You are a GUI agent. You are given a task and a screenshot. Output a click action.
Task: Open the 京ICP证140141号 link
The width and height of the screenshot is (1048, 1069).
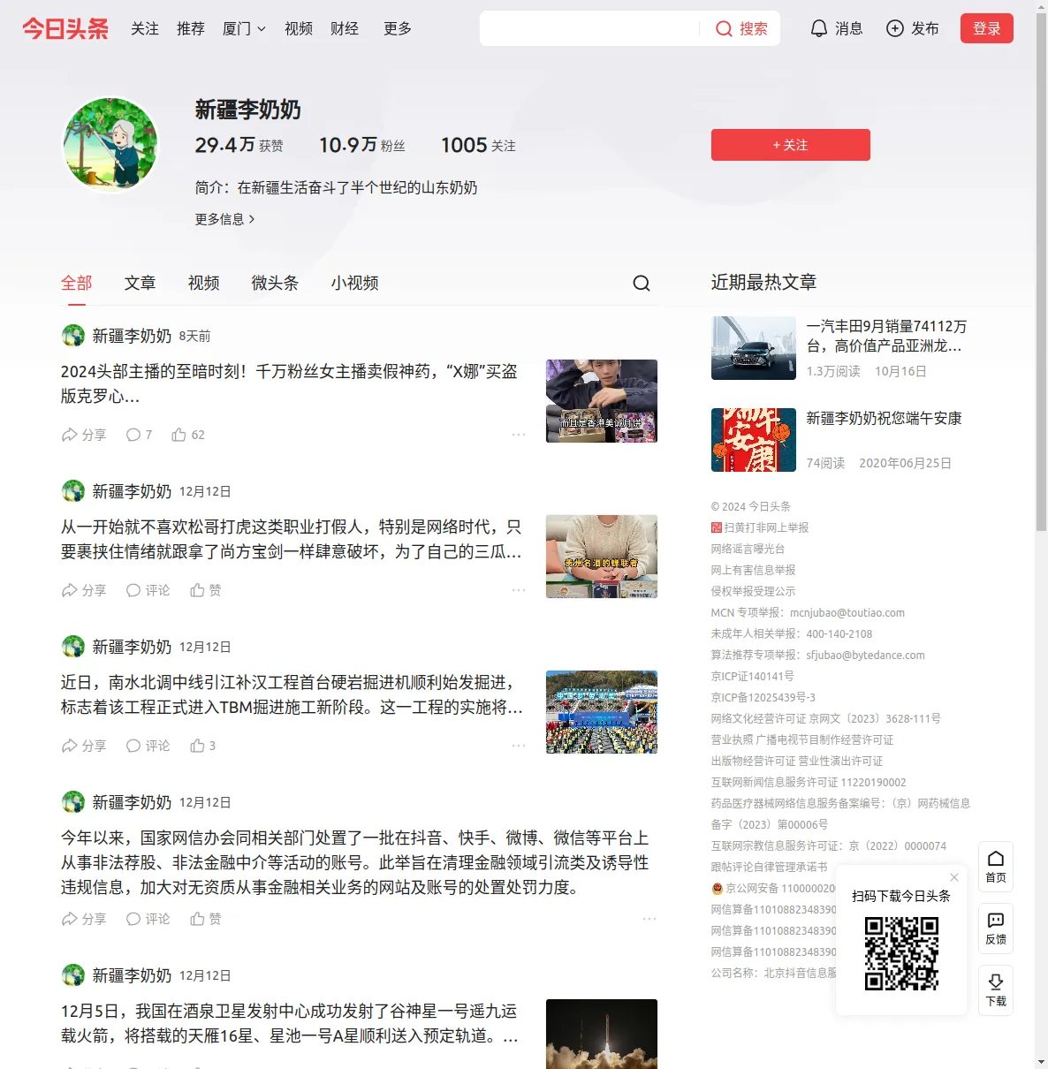point(752,676)
